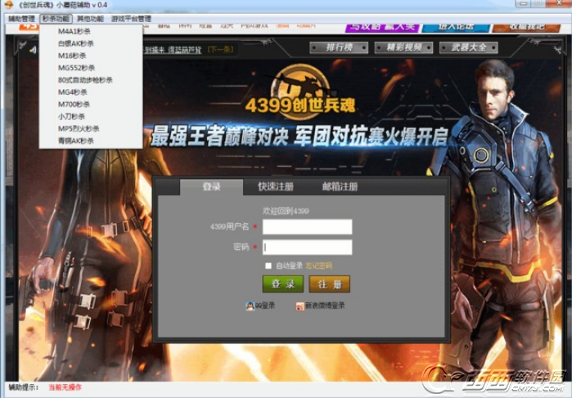Click the mushroom app icon in title bar
The width and height of the screenshot is (572, 398).
tap(8, 5)
